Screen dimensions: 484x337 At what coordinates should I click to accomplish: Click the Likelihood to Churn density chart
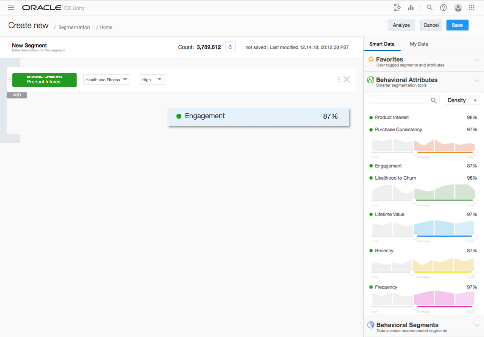click(x=423, y=192)
